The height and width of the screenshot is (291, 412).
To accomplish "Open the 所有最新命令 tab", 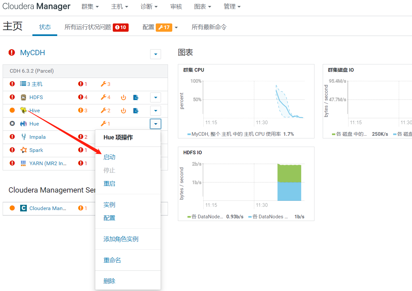I will coord(209,27).
